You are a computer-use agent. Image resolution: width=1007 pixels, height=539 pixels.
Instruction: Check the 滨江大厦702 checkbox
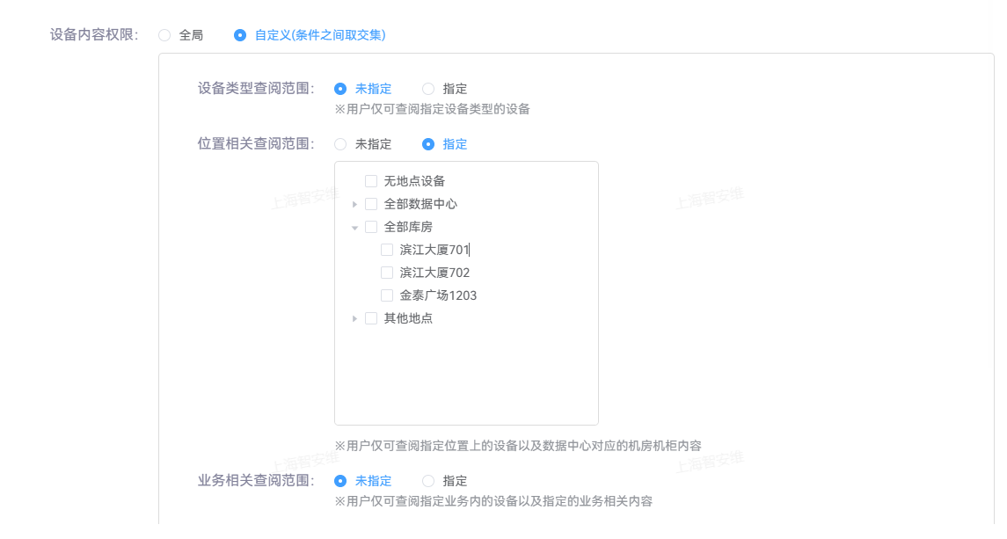coord(387,273)
